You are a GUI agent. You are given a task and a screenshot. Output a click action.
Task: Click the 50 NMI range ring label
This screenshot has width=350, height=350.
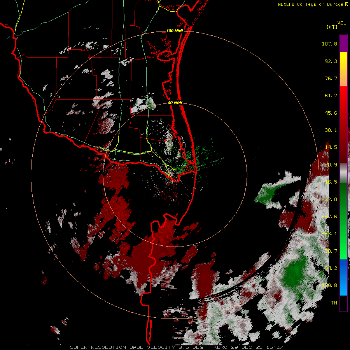coord(175,103)
